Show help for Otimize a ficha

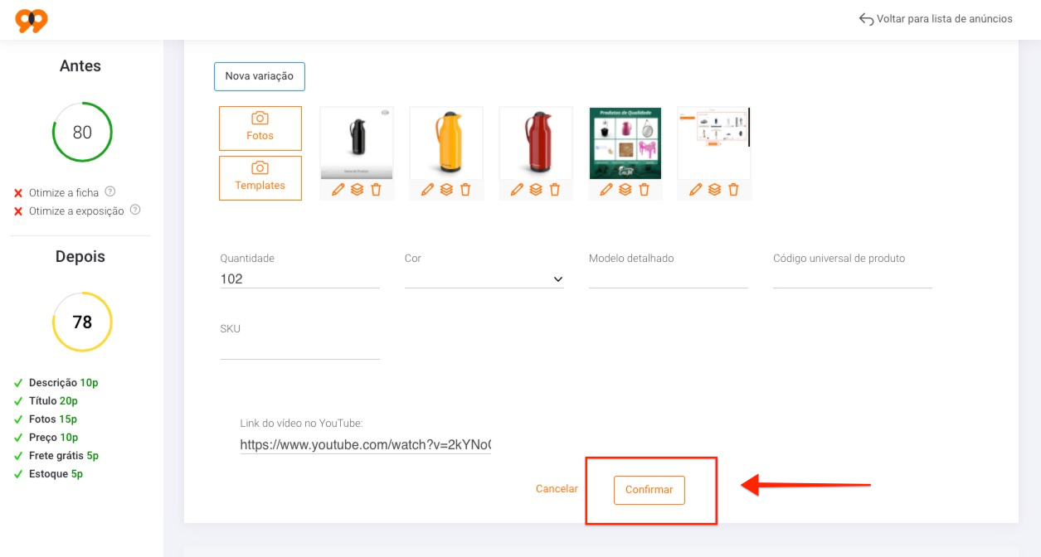(110, 191)
